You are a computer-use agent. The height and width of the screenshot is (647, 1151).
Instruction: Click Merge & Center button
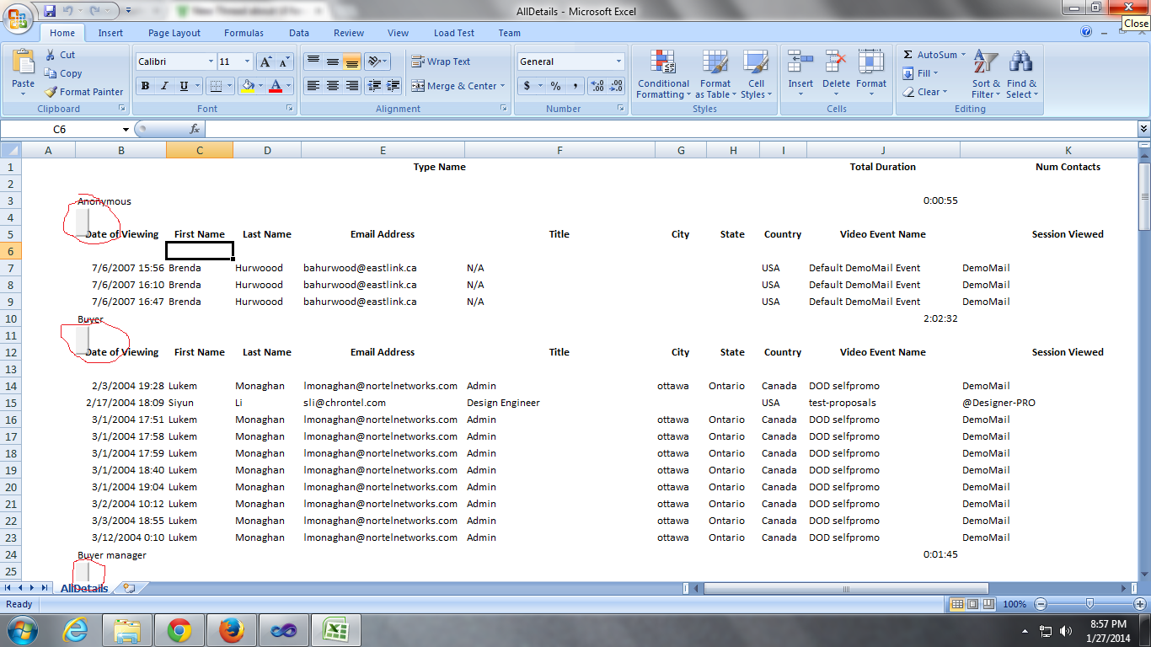[458, 86]
